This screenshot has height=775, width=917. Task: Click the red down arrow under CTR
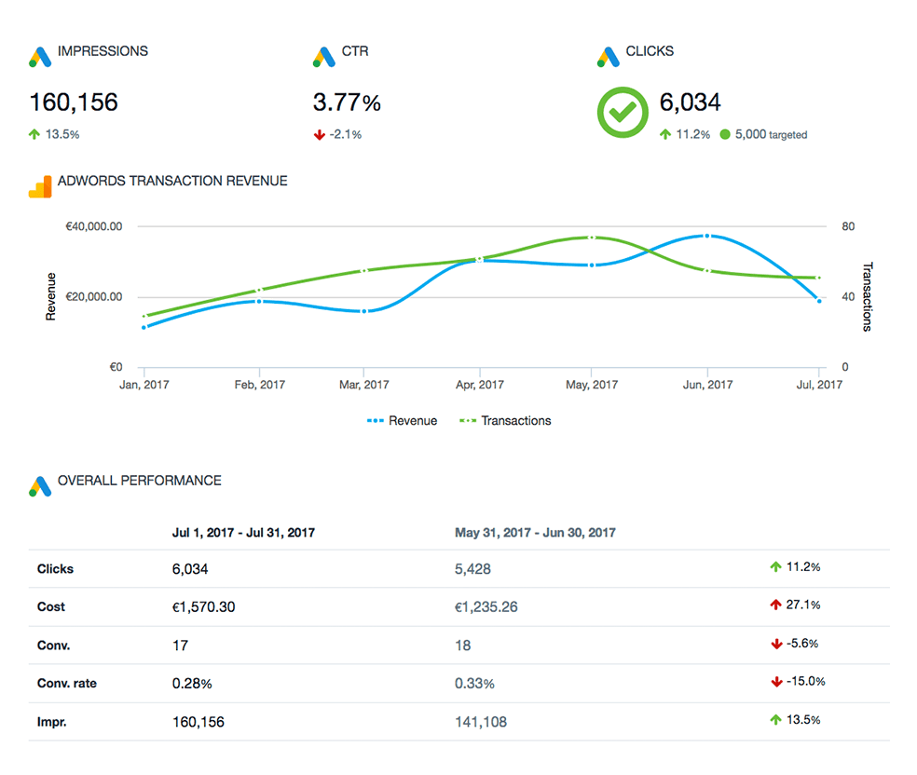tap(319, 135)
